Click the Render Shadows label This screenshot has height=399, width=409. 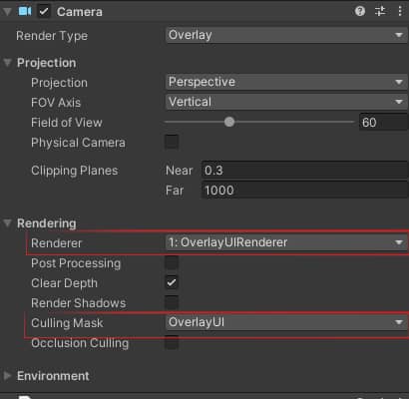pyautogui.click(x=79, y=303)
